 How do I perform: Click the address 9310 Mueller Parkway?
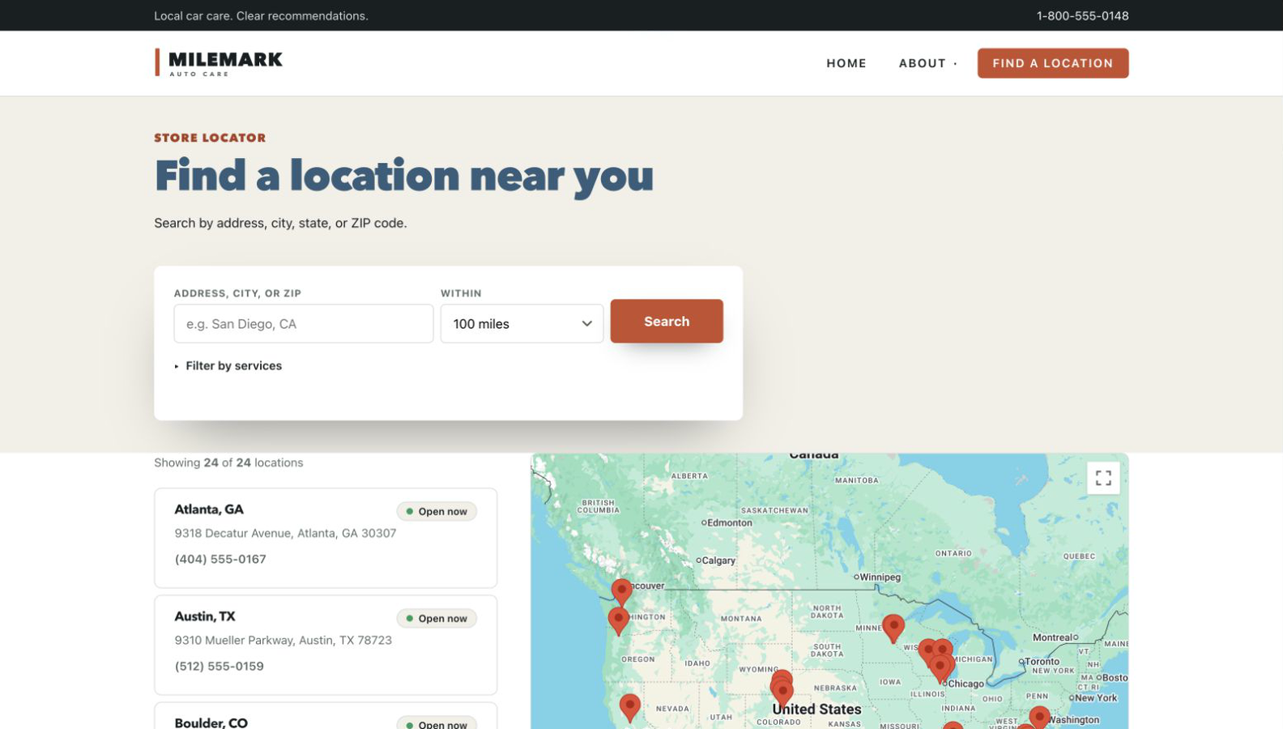pyautogui.click(x=283, y=640)
